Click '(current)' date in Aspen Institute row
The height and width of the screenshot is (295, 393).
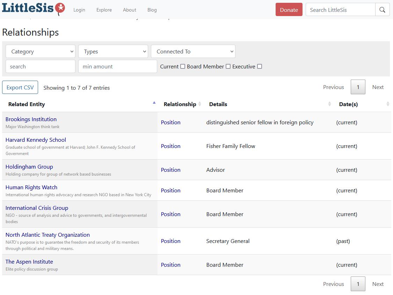coord(347,265)
